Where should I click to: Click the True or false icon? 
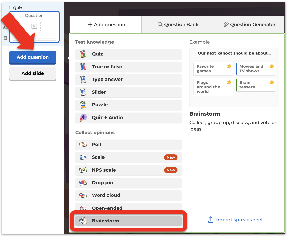pos(83,67)
